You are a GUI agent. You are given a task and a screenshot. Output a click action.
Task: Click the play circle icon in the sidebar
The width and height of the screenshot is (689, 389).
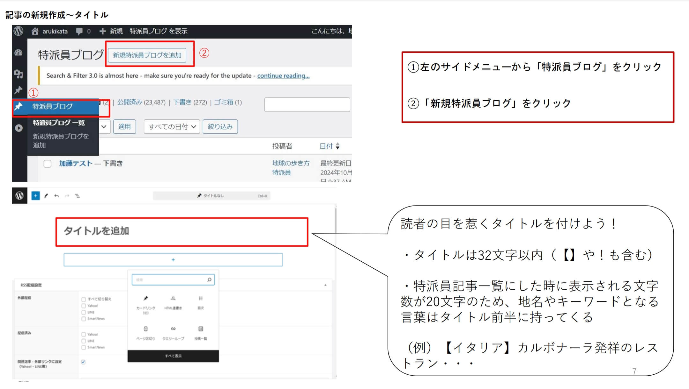pyautogui.click(x=19, y=128)
